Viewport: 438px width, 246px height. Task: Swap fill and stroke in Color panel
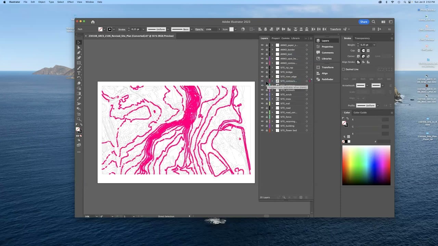tap(348, 119)
